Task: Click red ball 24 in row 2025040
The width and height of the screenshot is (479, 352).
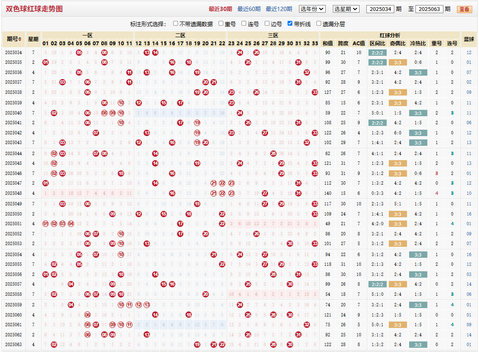Action: coord(240,113)
